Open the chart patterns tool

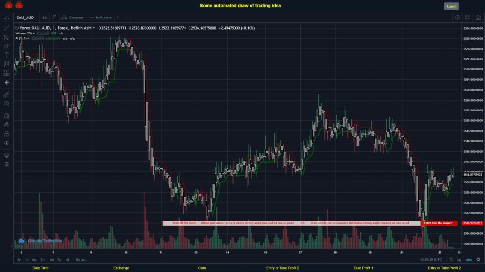tap(7, 64)
